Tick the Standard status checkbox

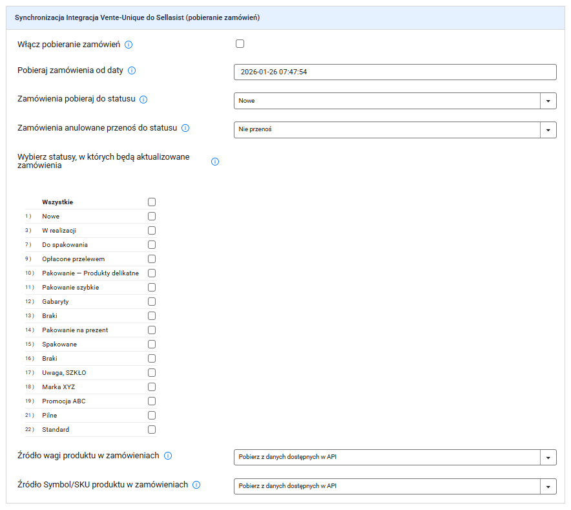(152, 430)
